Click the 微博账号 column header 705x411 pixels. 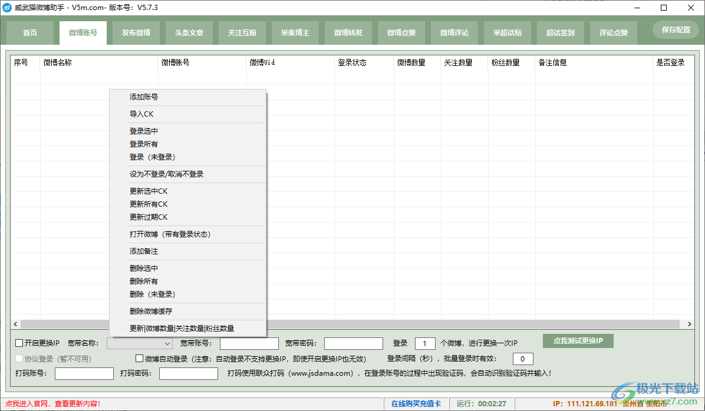point(202,63)
